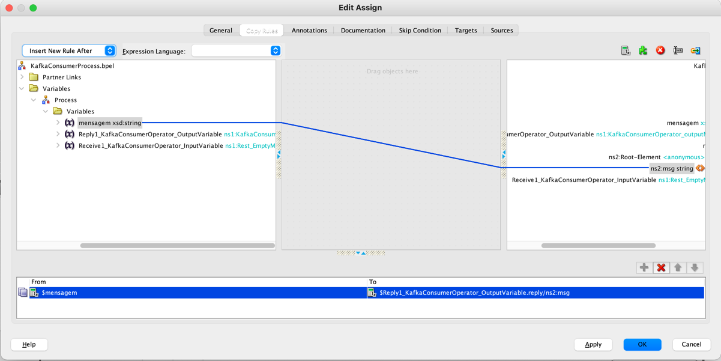Viewport: 721px width, 361px height.
Task: Click the mensagem variable (x) icon
Action: [70, 123]
